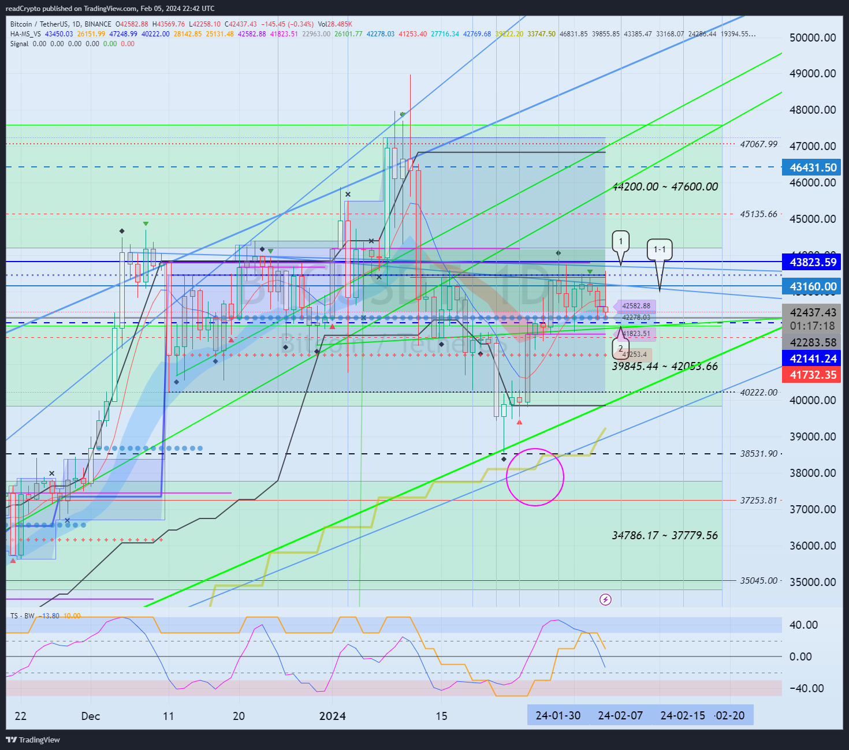Click the small 42582.88 purple price tag

coord(635,306)
